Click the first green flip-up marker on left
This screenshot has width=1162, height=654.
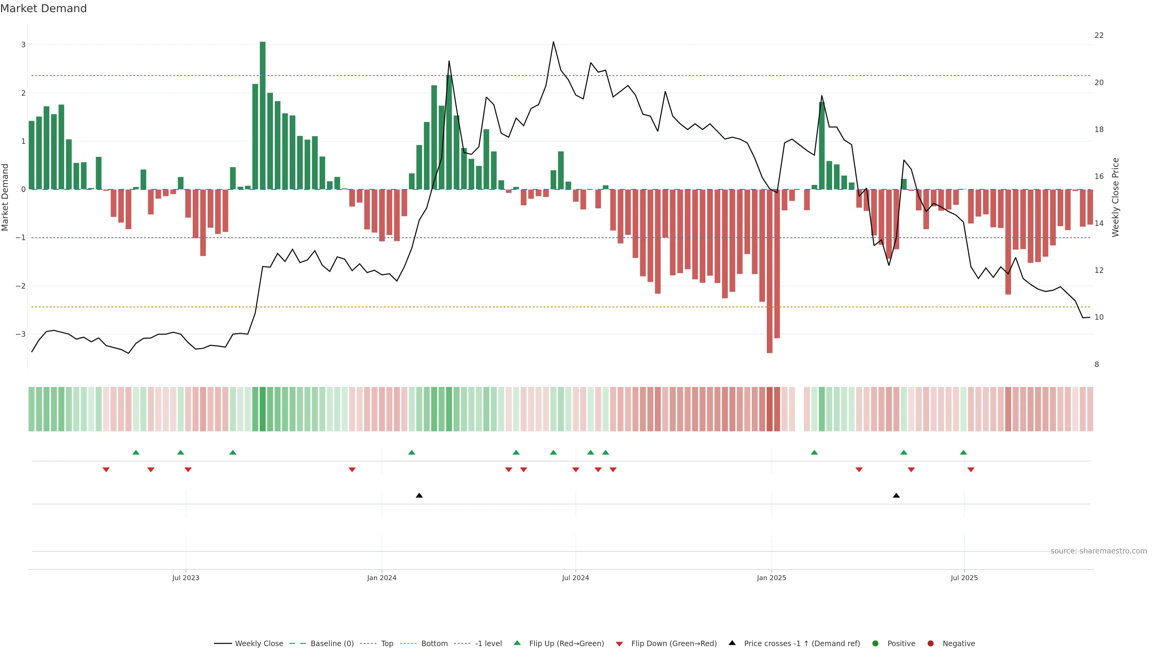click(x=136, y=452)
